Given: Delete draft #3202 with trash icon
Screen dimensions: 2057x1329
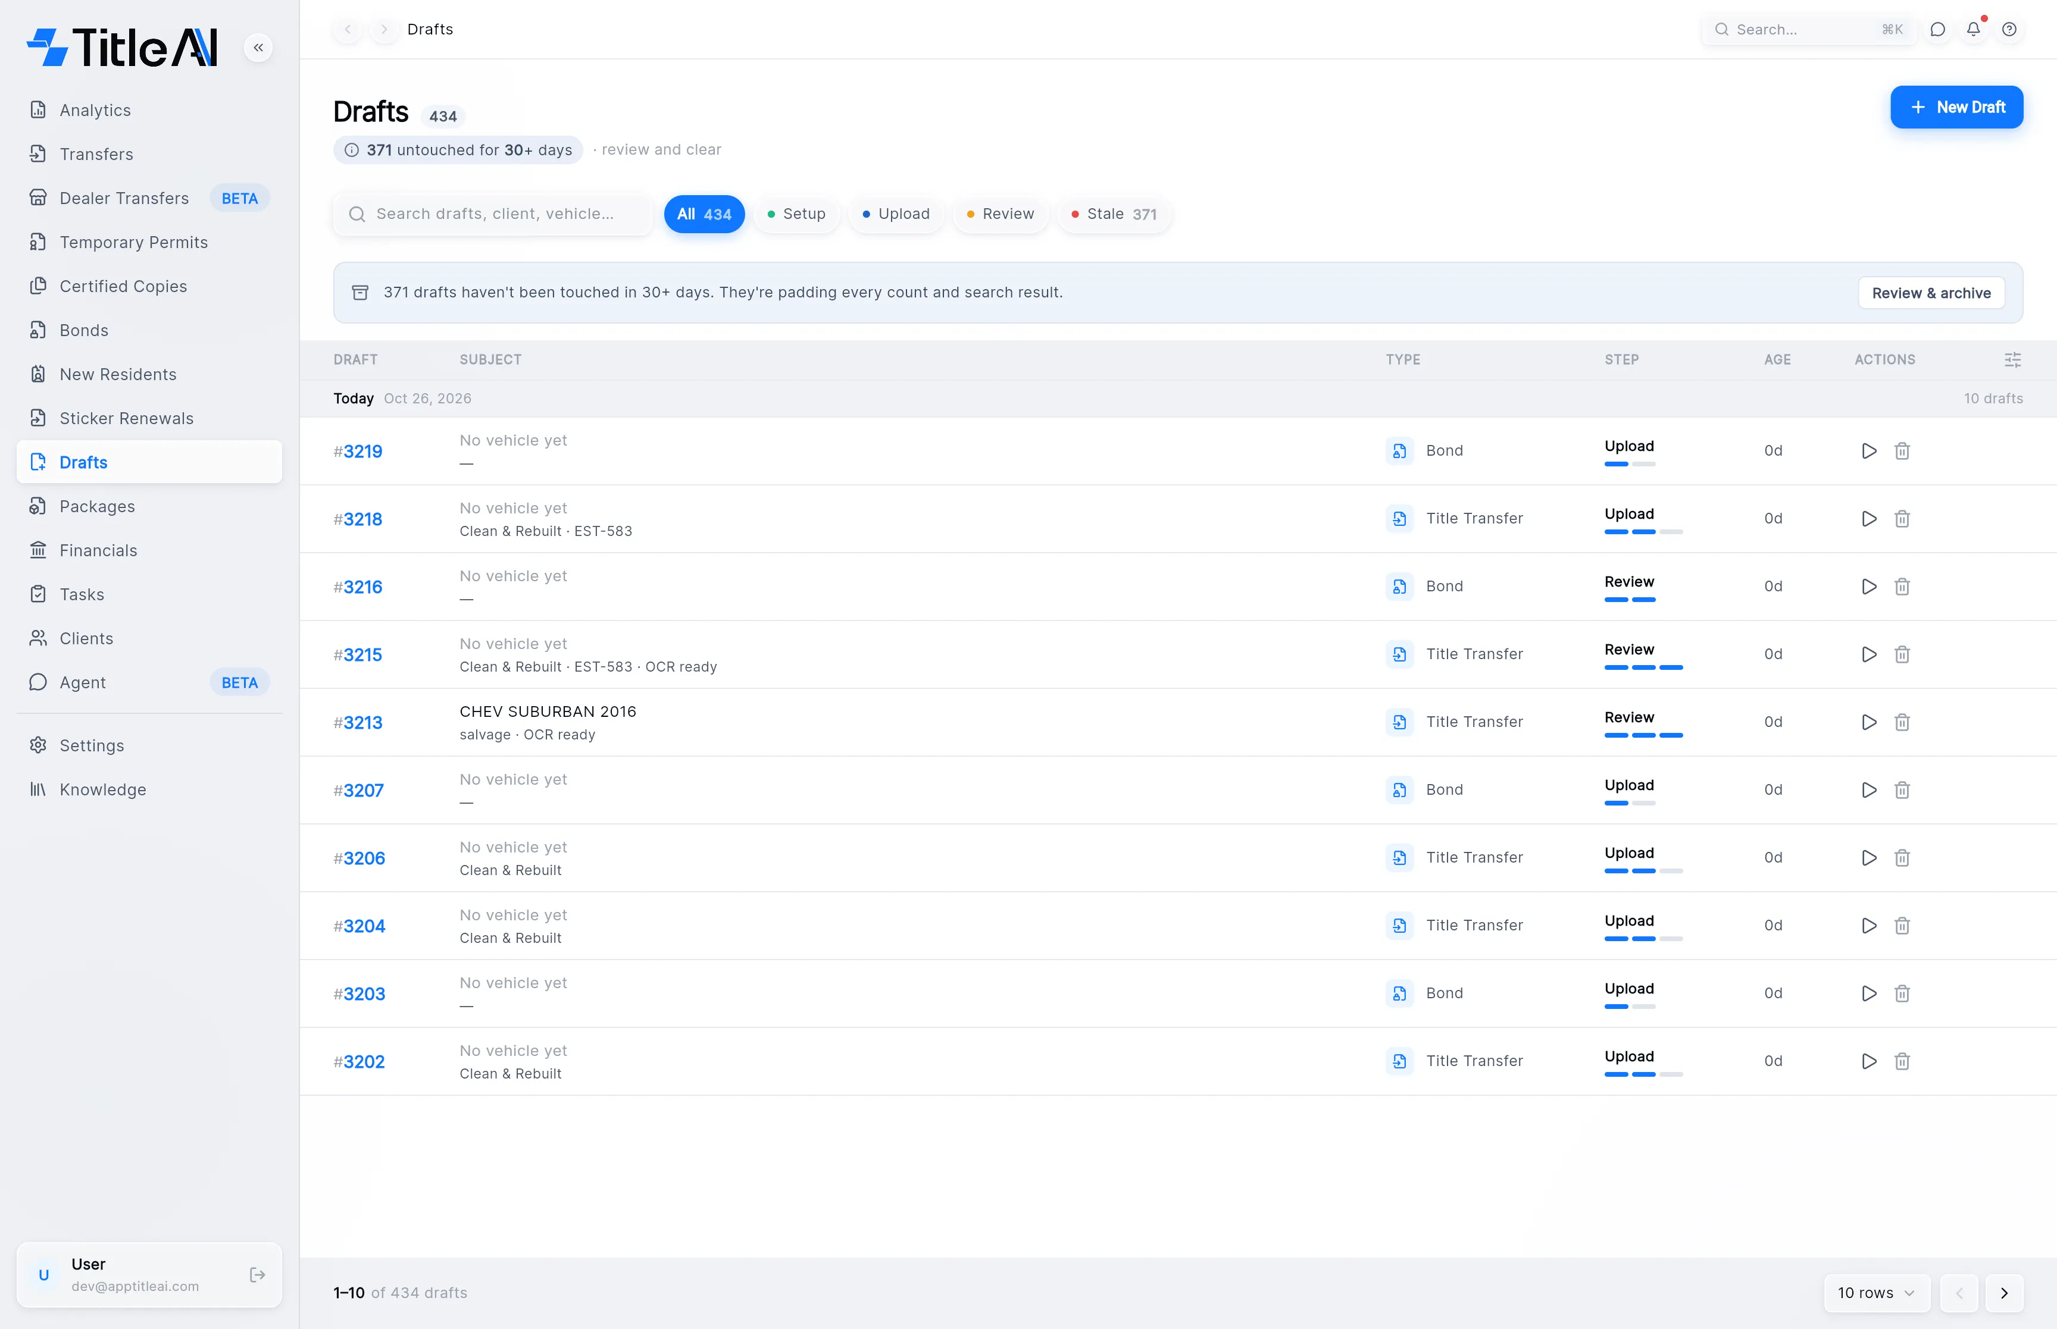Looking at the screenshot, I should coord(1902,1061).
